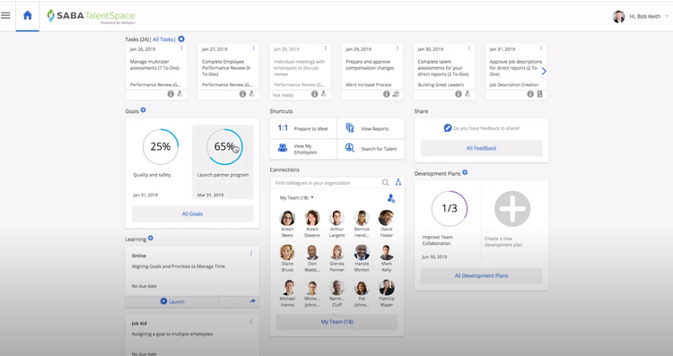Share the Aligning Goals learning item

pos(252,301)
